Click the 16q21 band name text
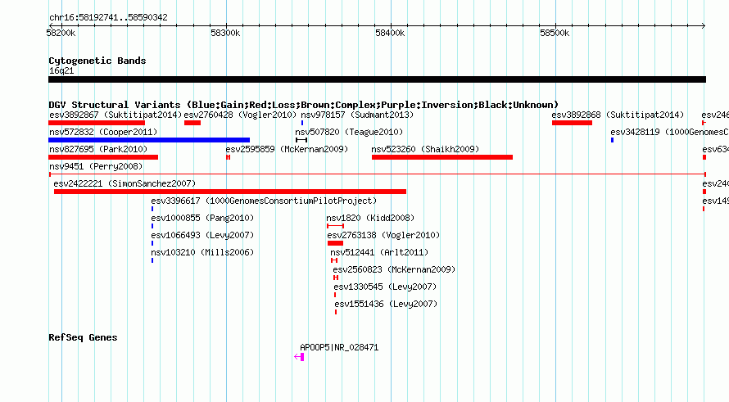This screenshot has width=729, height=402. 61,70
